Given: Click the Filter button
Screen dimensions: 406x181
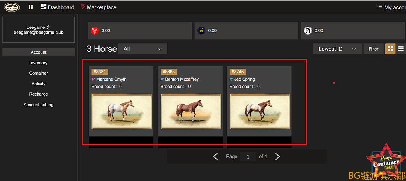Looking at the screenshot, I should point(373,49).
